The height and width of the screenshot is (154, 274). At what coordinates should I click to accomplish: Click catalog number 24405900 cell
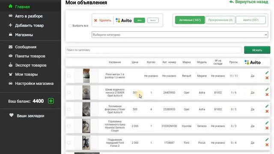point(169,92)
